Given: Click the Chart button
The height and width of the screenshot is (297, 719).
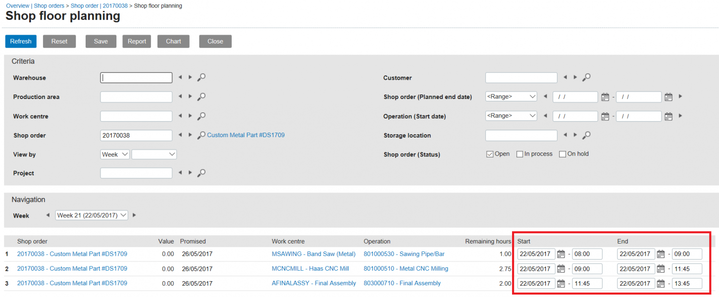Looking at the screenshot, I should 173,42.
